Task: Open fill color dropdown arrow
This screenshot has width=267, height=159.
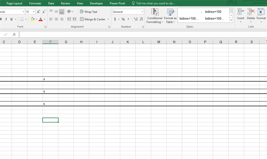Action: click(36, 19)
